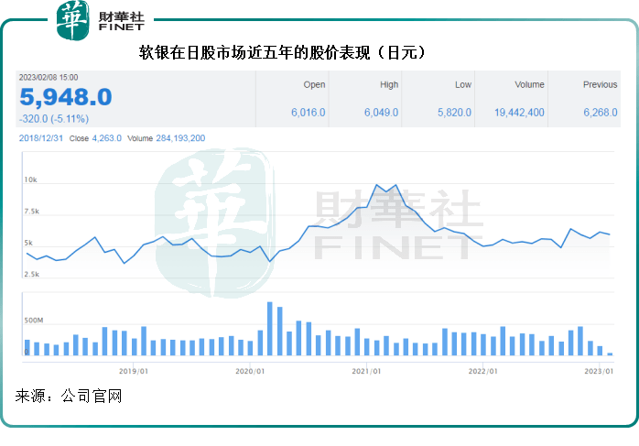This screenshot has width=639, height=446.
Task: Click the 5k price axis label
Action: 28,243
